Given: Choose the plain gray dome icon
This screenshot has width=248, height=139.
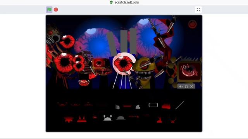Looking at the screenshot, I should click(121, 118).
